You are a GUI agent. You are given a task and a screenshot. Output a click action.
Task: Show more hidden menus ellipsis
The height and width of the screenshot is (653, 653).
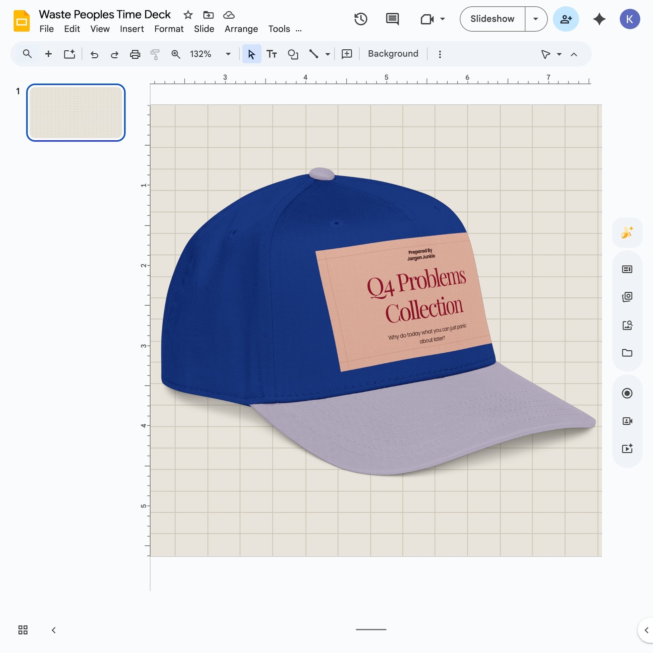(298, 30)
